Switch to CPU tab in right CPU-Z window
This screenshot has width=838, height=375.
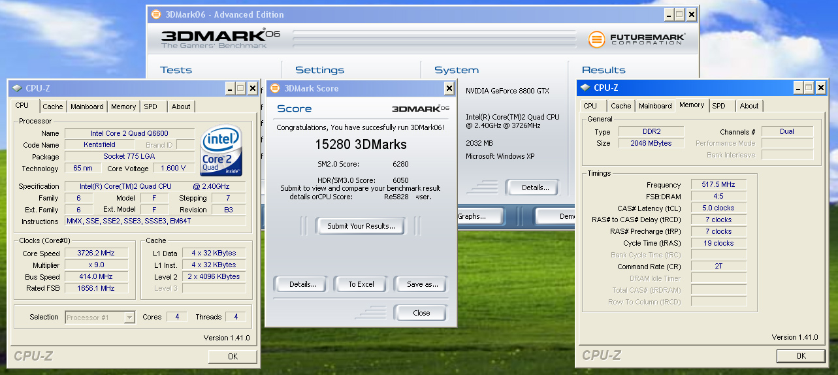(x=590, y=106)
